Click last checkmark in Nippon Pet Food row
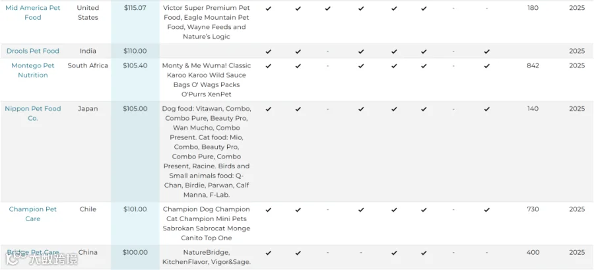 point(487,109)
